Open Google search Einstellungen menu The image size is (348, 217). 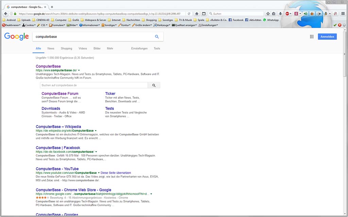[x=139, y=48]
